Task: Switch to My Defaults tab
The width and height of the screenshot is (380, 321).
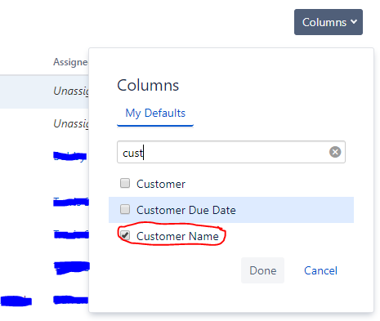Action: click(155, 114)
